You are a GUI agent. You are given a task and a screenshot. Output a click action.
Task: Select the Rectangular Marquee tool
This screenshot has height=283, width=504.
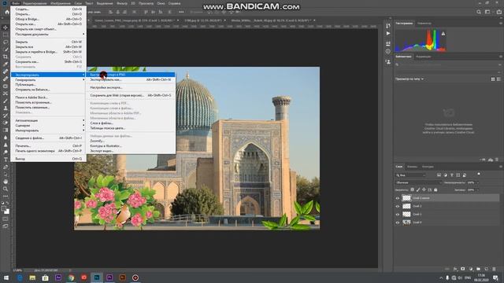tap(6, 35)
